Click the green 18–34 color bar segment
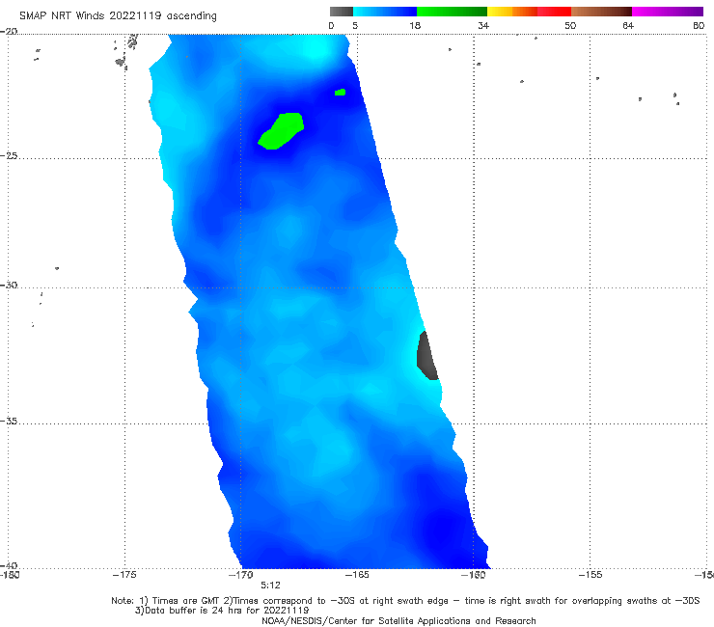Image resolution: width=714 pixels, height=627 pixels. click(x=452, y=12)
